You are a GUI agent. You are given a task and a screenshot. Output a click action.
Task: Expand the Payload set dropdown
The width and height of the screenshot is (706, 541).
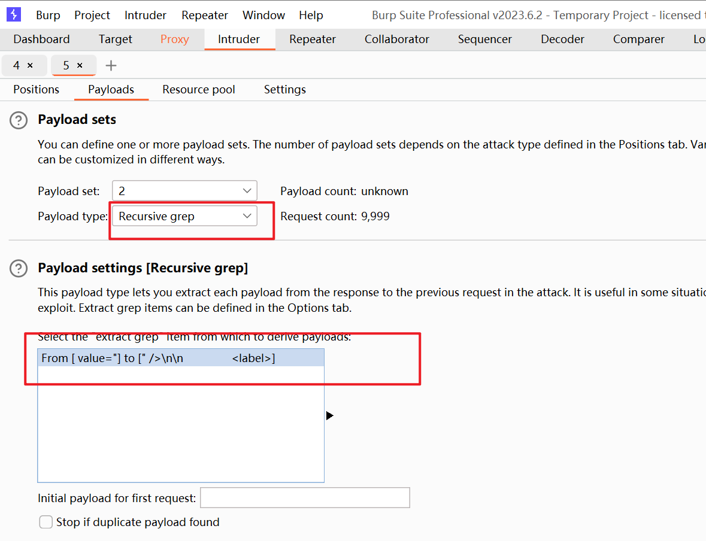coord(184,191)
